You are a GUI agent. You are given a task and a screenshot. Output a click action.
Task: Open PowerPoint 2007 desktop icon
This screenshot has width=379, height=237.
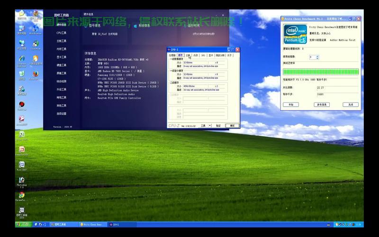coord(21,149)
